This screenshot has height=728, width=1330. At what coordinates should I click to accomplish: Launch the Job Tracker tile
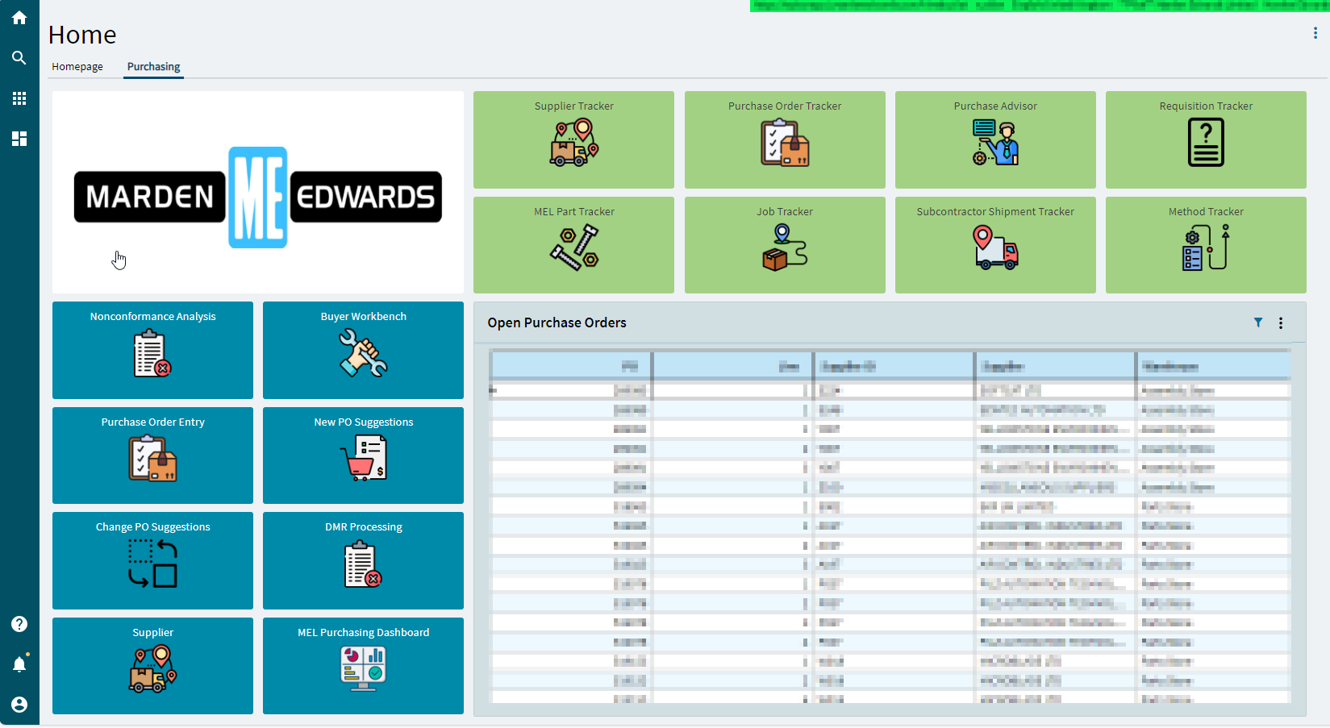click(785, 245)
